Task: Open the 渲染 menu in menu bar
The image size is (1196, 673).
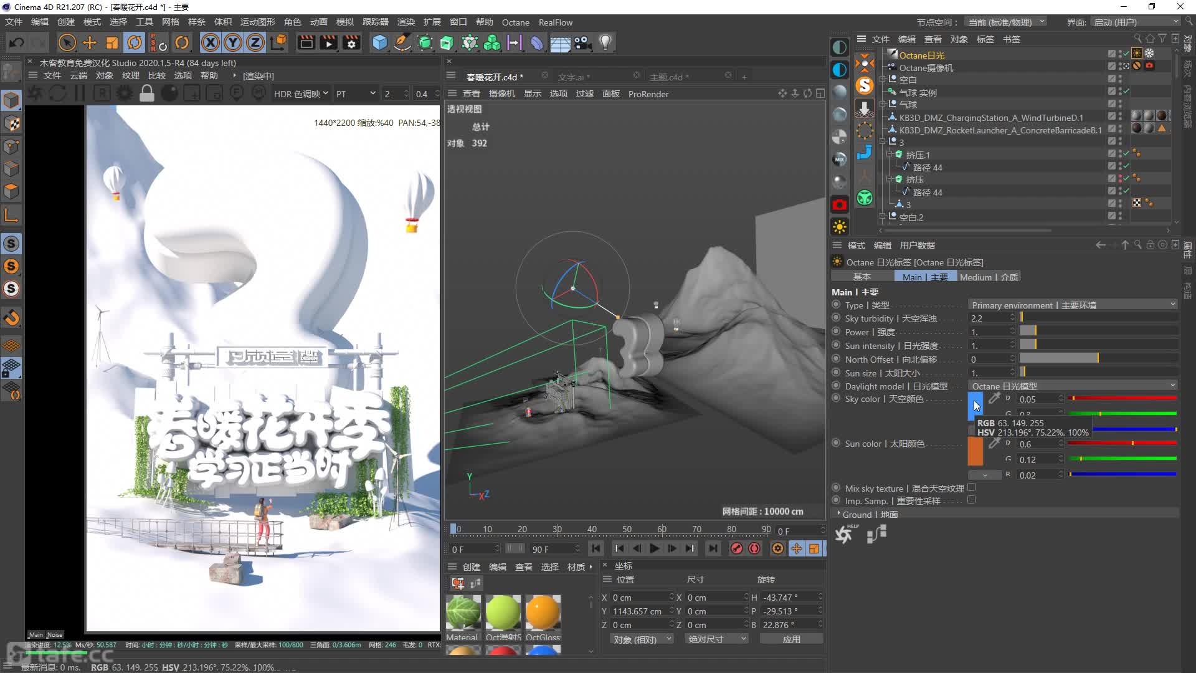Action: [406, 22]
